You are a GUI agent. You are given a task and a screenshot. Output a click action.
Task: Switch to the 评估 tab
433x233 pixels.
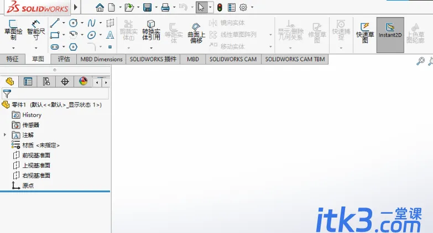coord(64,59)
